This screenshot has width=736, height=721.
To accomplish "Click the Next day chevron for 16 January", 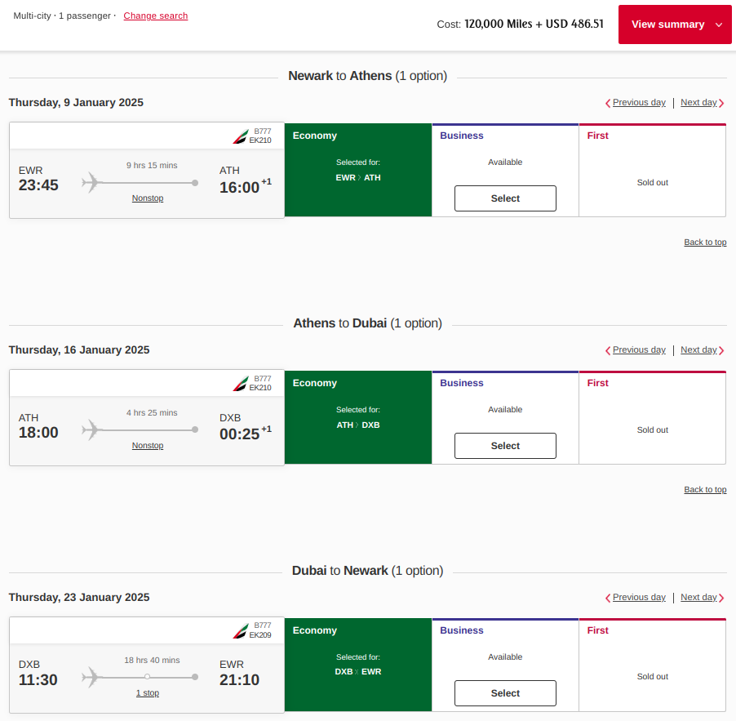I will point(721,349).
